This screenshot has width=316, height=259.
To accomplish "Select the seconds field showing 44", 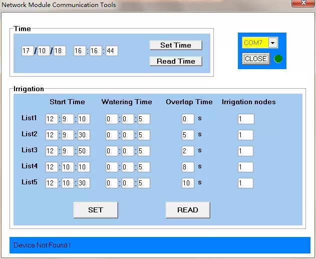I will [112, 51].
